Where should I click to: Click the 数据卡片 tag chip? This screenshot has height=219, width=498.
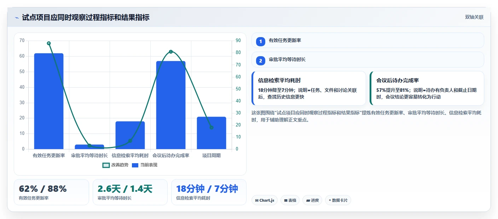tap(338, 200)
